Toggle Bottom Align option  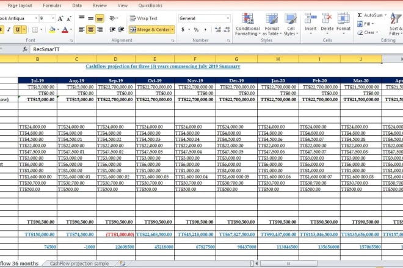pyautogui.click(x=100, y=18)
